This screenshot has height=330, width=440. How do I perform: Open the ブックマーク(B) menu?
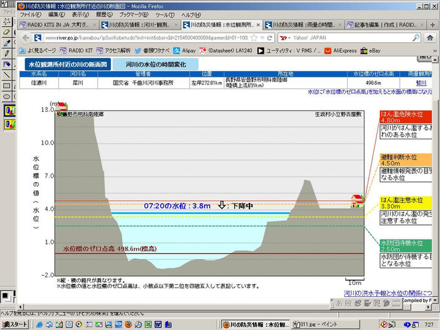coord(134,14)
